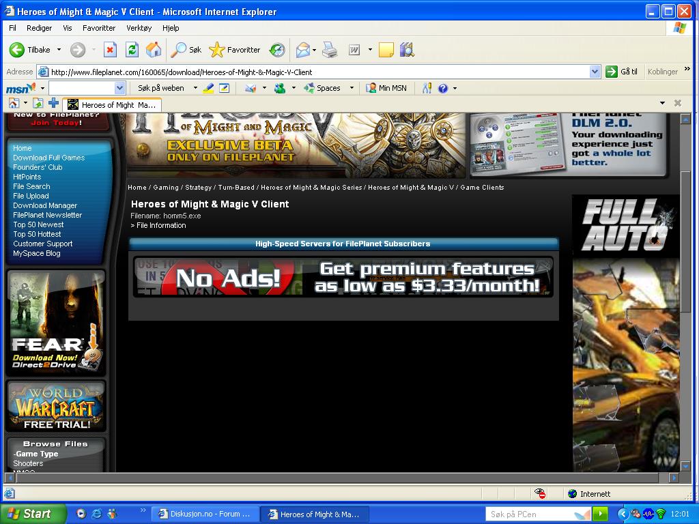Viewport: 699px width, 524px height.
Task: Click the green Tilbake back arrow
Action: pos(17,50)
